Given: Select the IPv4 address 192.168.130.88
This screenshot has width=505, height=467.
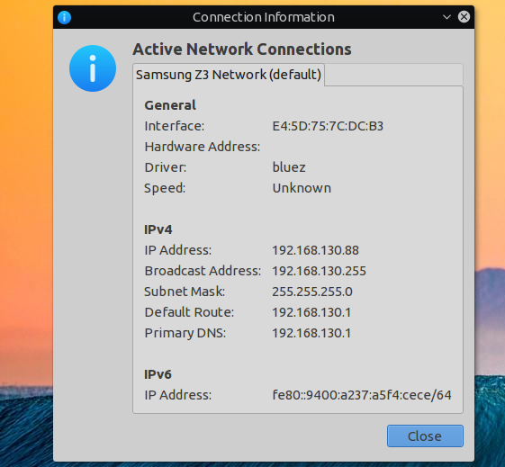Looking at the screenshot, I should pyautogui.click(x=316, y=250).
